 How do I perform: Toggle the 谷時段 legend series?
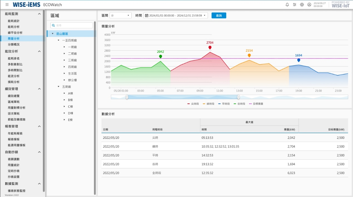239,104
